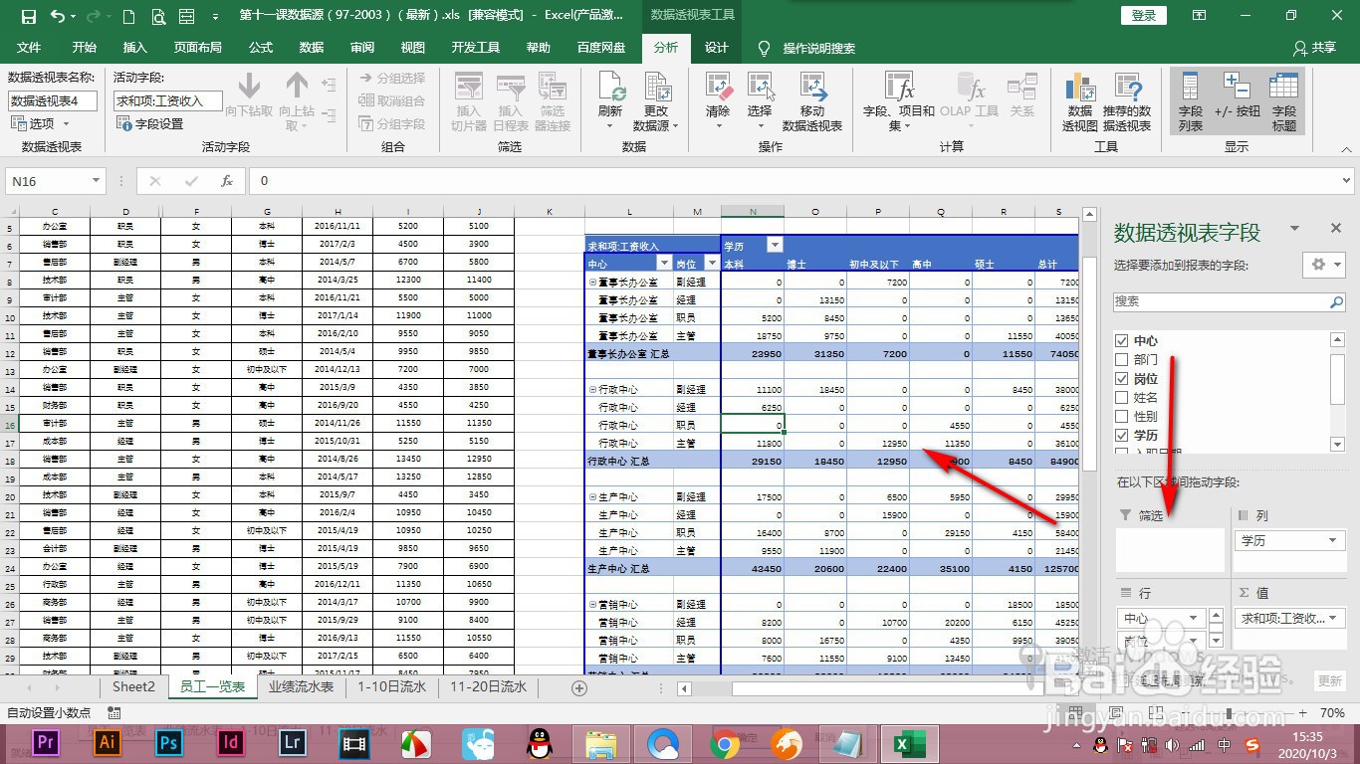Uncheck the 中心 field checkbox
This screenshot has height=764, width=1360.
1122,340
